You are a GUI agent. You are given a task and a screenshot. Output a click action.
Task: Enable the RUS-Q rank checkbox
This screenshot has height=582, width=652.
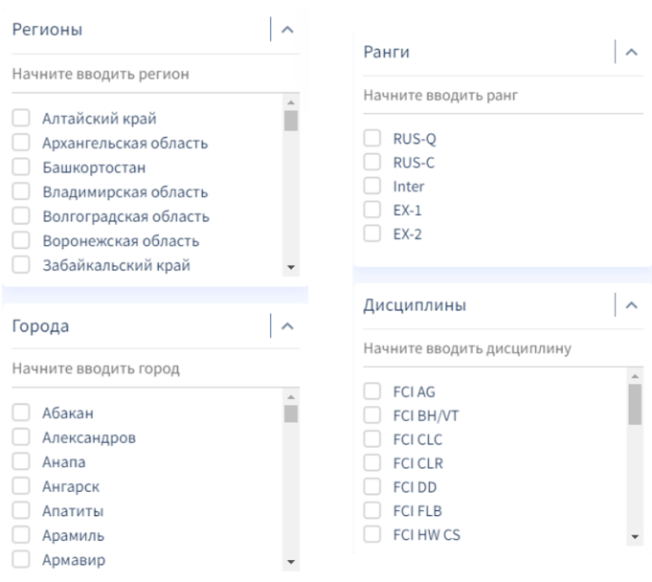(x=372, y=139)
